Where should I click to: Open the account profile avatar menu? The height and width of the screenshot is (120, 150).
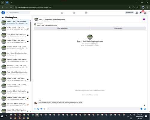(x=145, y=13)
